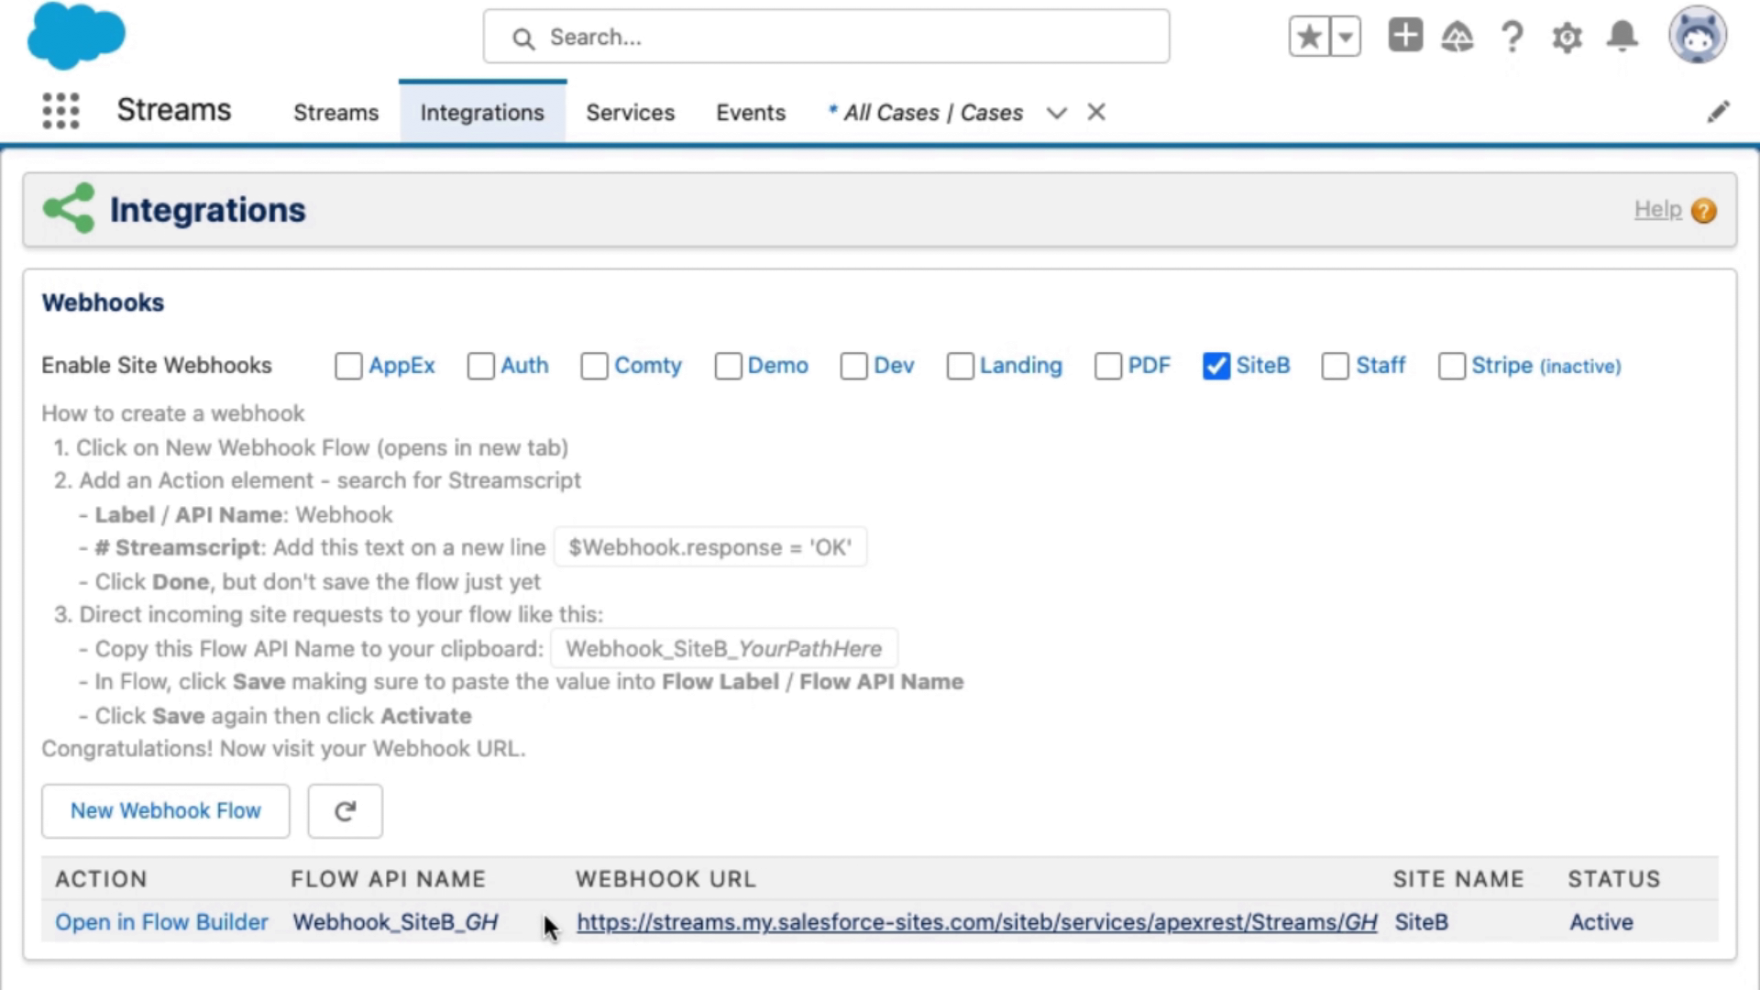Open the help question mark icon

tap(1512, 37)
